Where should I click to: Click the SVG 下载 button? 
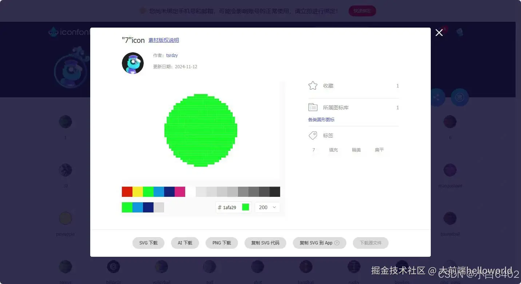(x=148, y=243)
